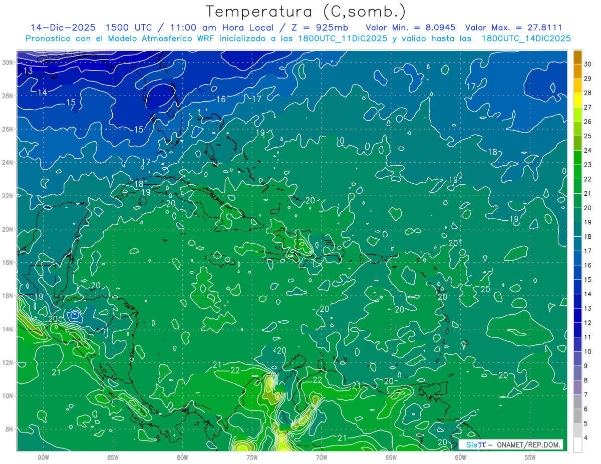Pick the white colorbar swatch below 4
Image resolution: width=601 pixels, height=464 pixels.
click(x=577, y=445)
